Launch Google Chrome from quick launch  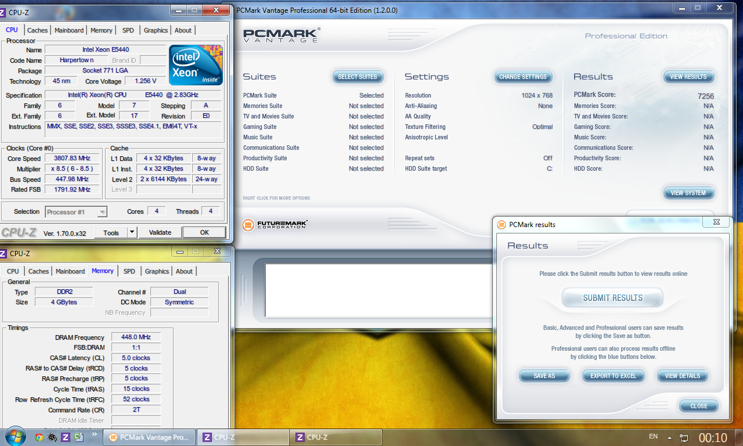point(39,437)
